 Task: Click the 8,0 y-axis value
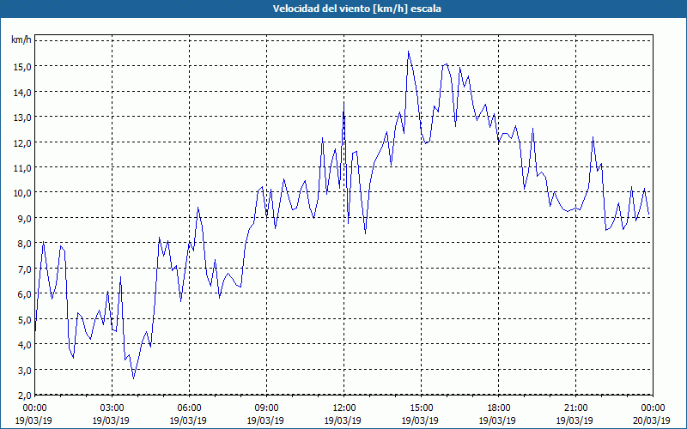pos(24,244)
